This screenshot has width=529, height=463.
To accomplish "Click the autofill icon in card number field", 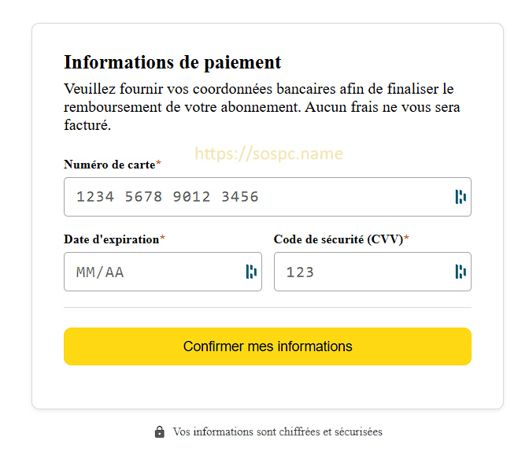I will (x=461, y=197).
